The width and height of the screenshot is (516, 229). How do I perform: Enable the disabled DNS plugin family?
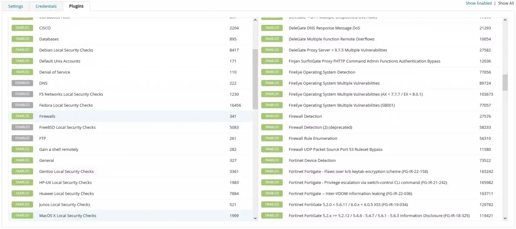[x=22, y=83]
